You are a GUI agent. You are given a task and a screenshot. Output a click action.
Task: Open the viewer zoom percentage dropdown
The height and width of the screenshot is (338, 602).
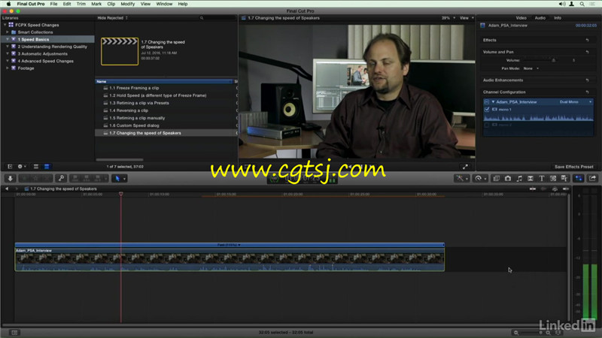coord(448,18)
